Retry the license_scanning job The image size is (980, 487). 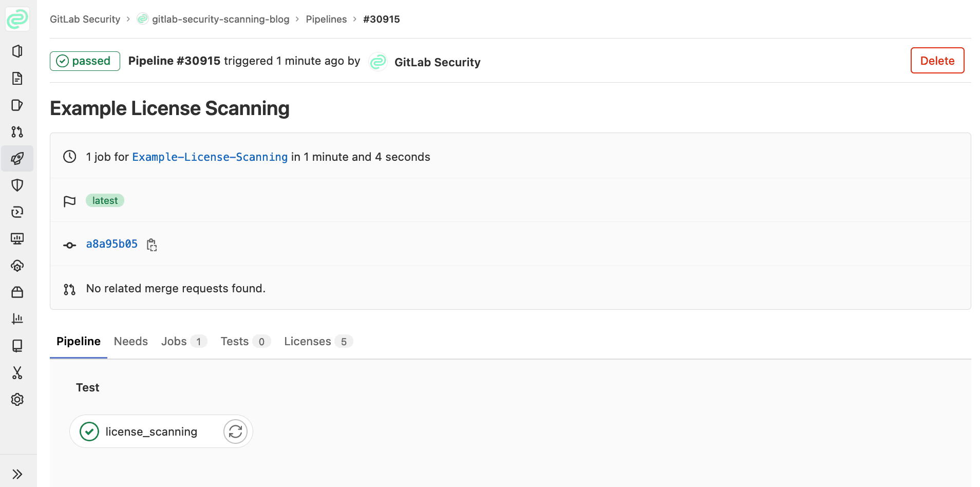[235, 432]
